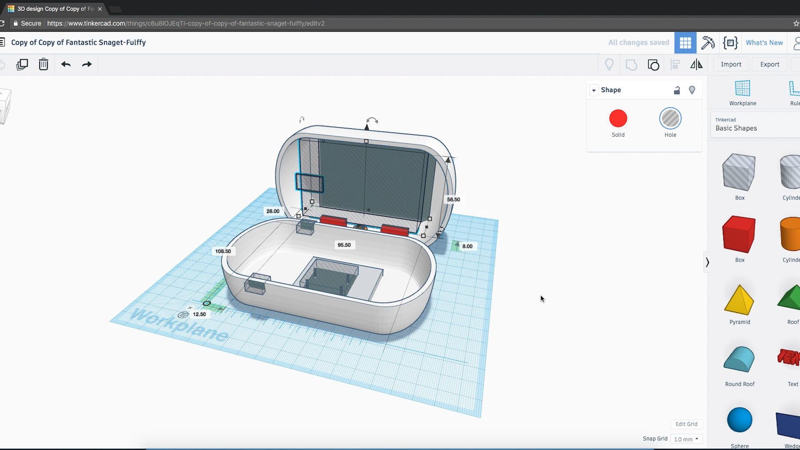Click the Import menu button

731,64
